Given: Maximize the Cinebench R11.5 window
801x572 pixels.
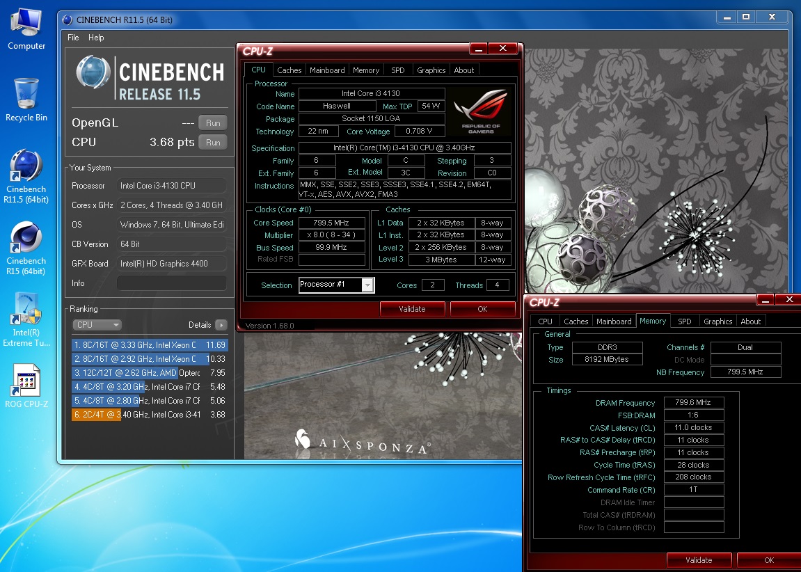Looking at the screenshot, I should [746, 17].
